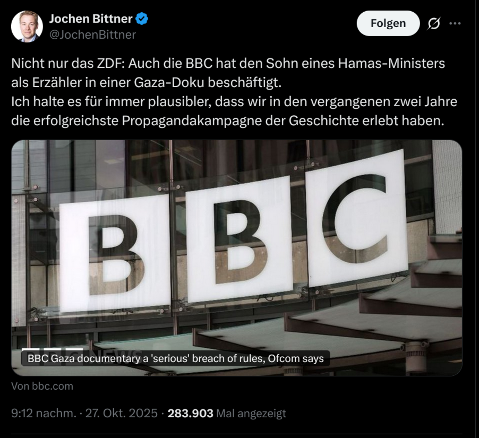479x438 pixels.
Task: Open the Jochen Bittner display name link
Action: click(90, 19)
